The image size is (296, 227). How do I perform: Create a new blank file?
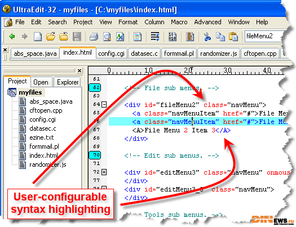pyautogui.click(x=38, y=37)
